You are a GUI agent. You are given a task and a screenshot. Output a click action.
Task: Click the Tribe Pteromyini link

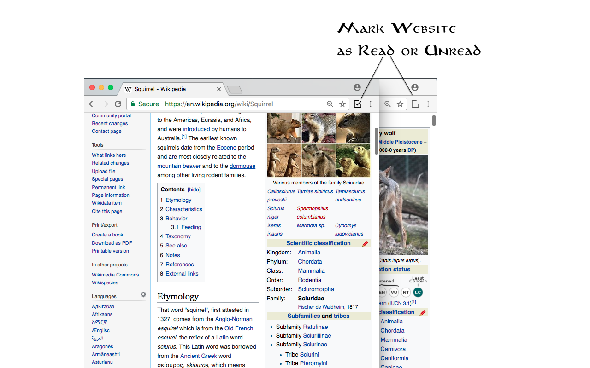313,363
